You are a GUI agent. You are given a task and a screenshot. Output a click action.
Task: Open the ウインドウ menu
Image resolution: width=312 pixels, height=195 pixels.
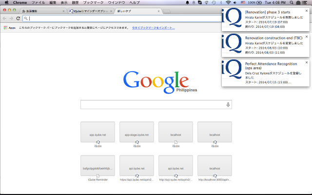pyautogui.click(x=117, y=2)
